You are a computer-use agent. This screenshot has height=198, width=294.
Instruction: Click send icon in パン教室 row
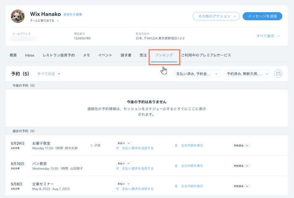(x=117, y=168)
